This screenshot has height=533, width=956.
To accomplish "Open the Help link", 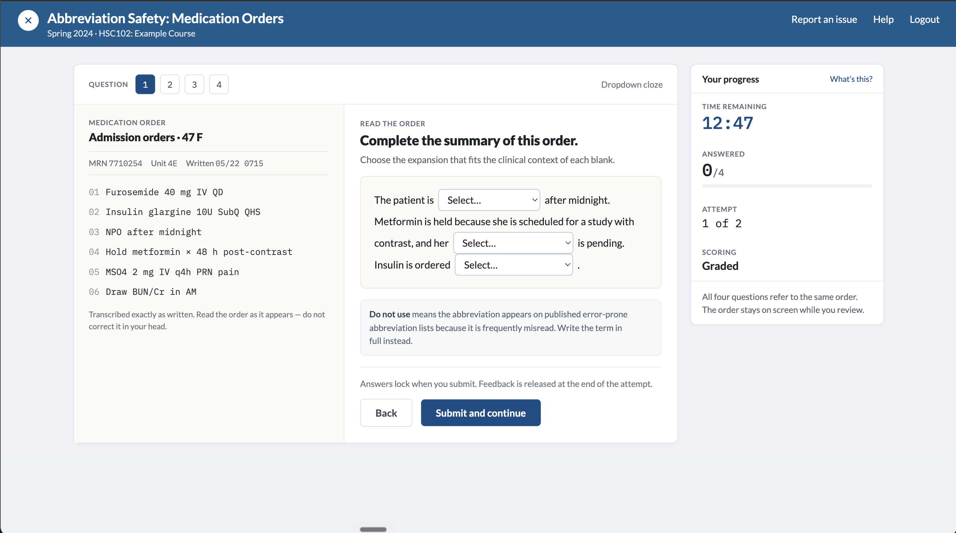I will click(883, 19).
